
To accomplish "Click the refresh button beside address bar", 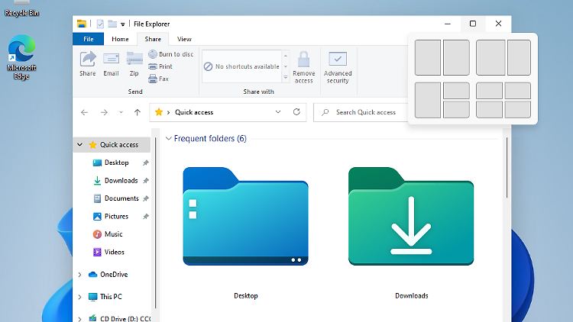I will click(296, 112).
